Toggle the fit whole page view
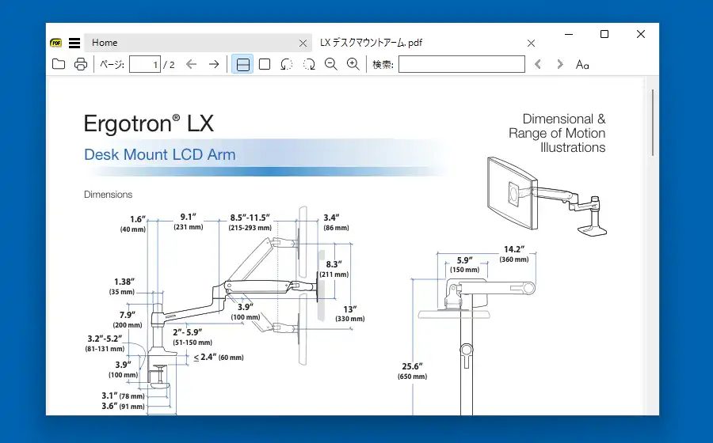The width and height of the screenshot is (713, 443). (x=265, y=64)
